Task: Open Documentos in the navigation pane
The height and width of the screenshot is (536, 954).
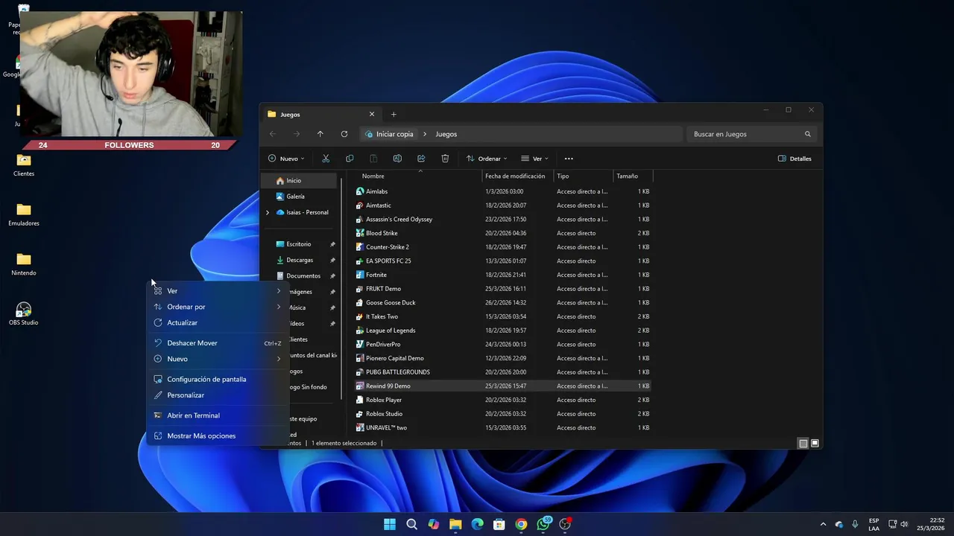Action: [300, 276]
